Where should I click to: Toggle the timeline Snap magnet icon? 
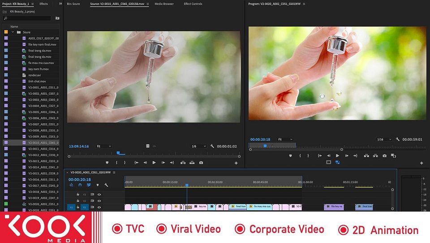point(80,185)
